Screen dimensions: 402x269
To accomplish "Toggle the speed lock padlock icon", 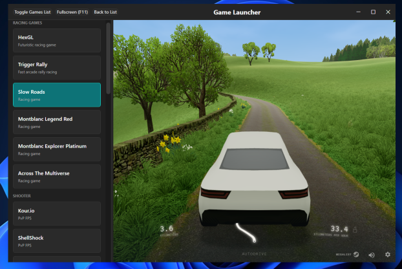I will [355, 230].
